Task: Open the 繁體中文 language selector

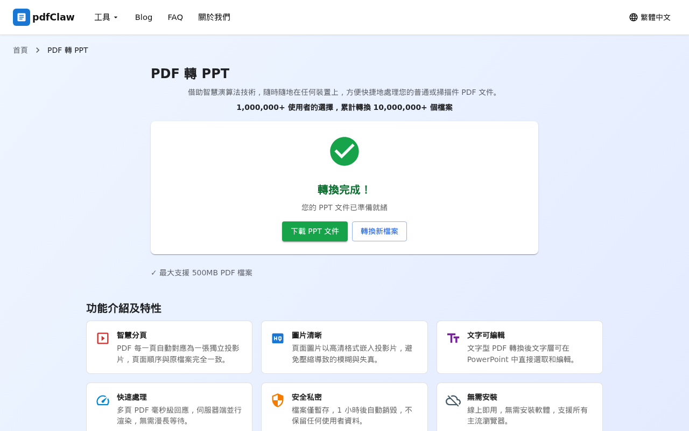Action: [650, 17]
